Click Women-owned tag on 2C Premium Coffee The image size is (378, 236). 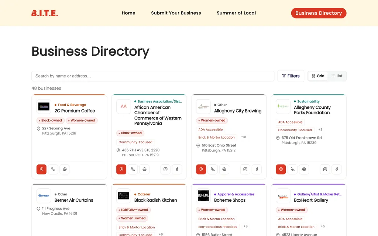(82, 121)
